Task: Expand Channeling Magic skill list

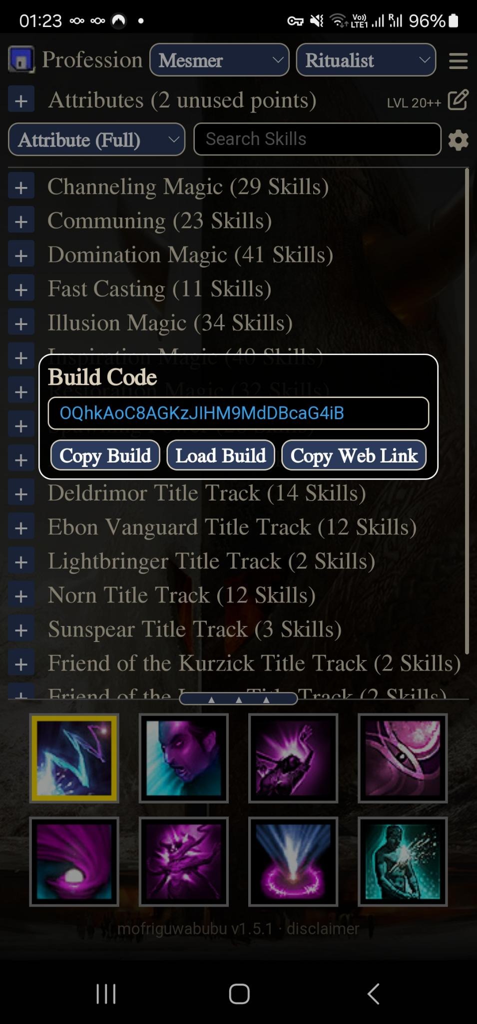Action: click(21, 187)
